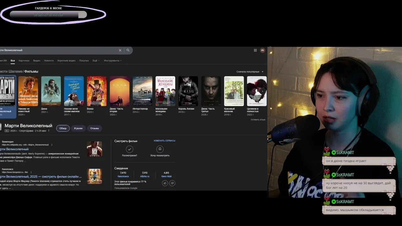Open the Назови меня своим именем poster
The image size is (402, 226).
coord(74,91)
